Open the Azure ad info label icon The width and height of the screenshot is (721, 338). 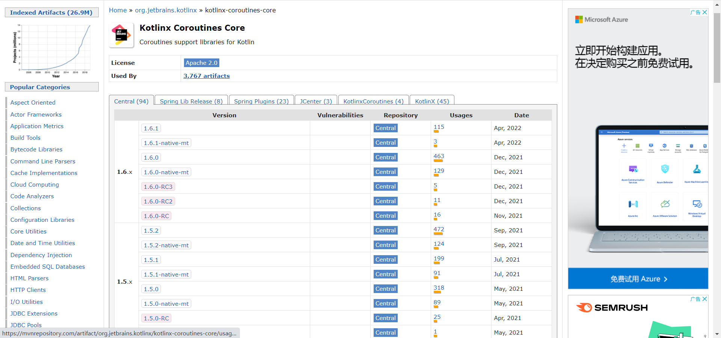click(x=695, y=12)
